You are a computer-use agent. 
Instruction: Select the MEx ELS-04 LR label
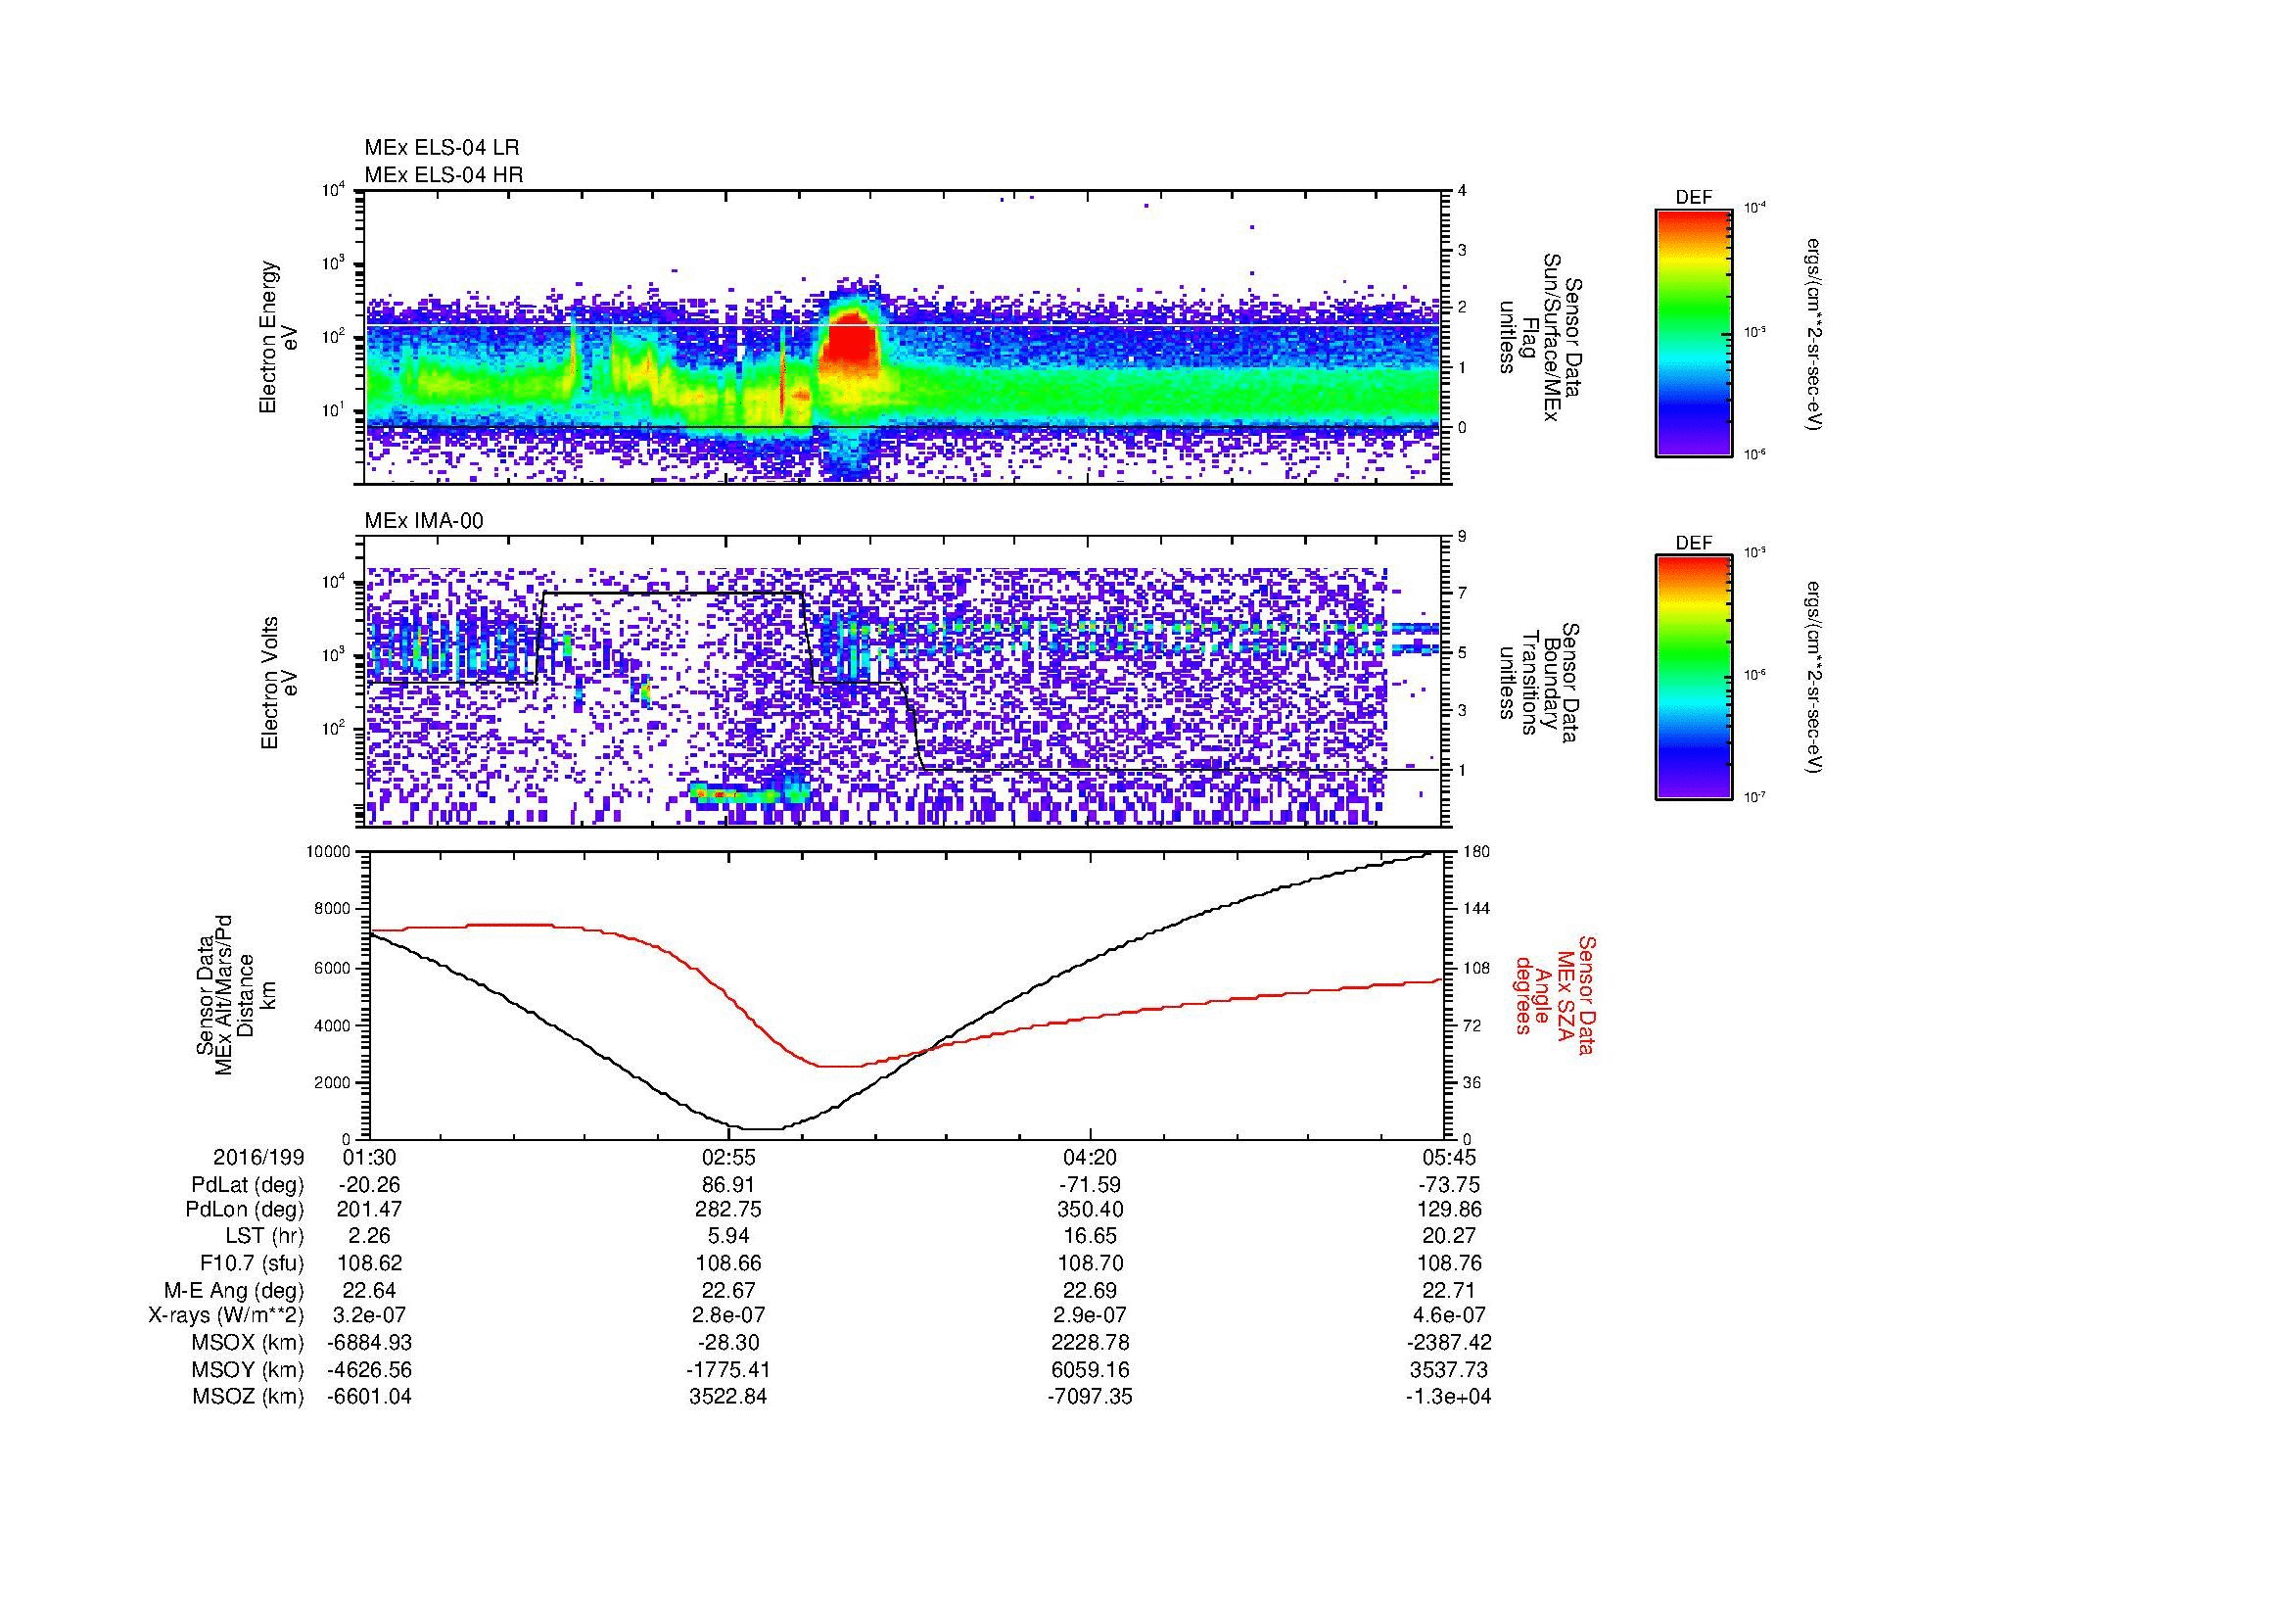point(442,148)
